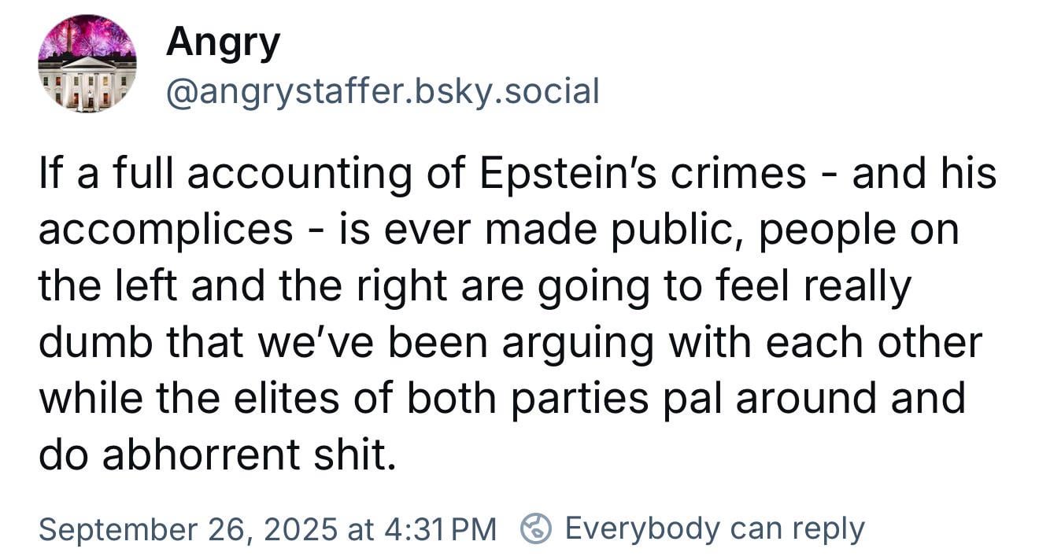
Task: Open the Everybody can reply setting
Action: (715, 528)
